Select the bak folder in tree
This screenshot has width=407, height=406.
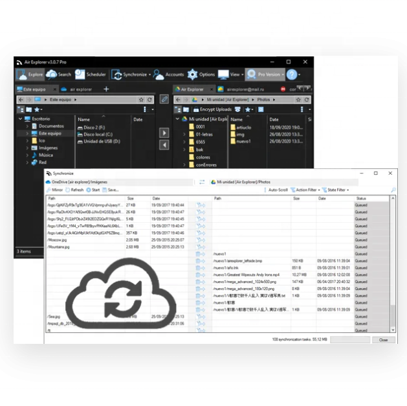pyautogui.click(x=199, y=150)
